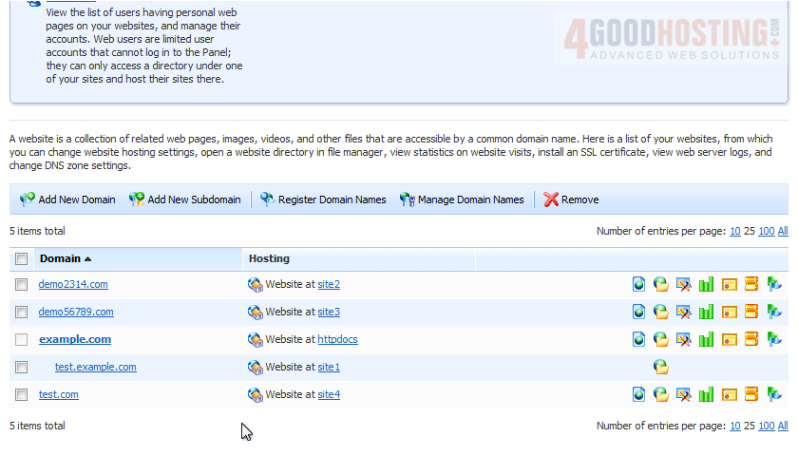
Task: Tick the select-all checkbox in table header
Action: pyautogui.click(x=21, y=259)
